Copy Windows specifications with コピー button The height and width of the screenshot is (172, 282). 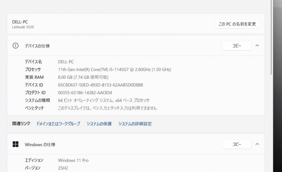tap(237, 144)
